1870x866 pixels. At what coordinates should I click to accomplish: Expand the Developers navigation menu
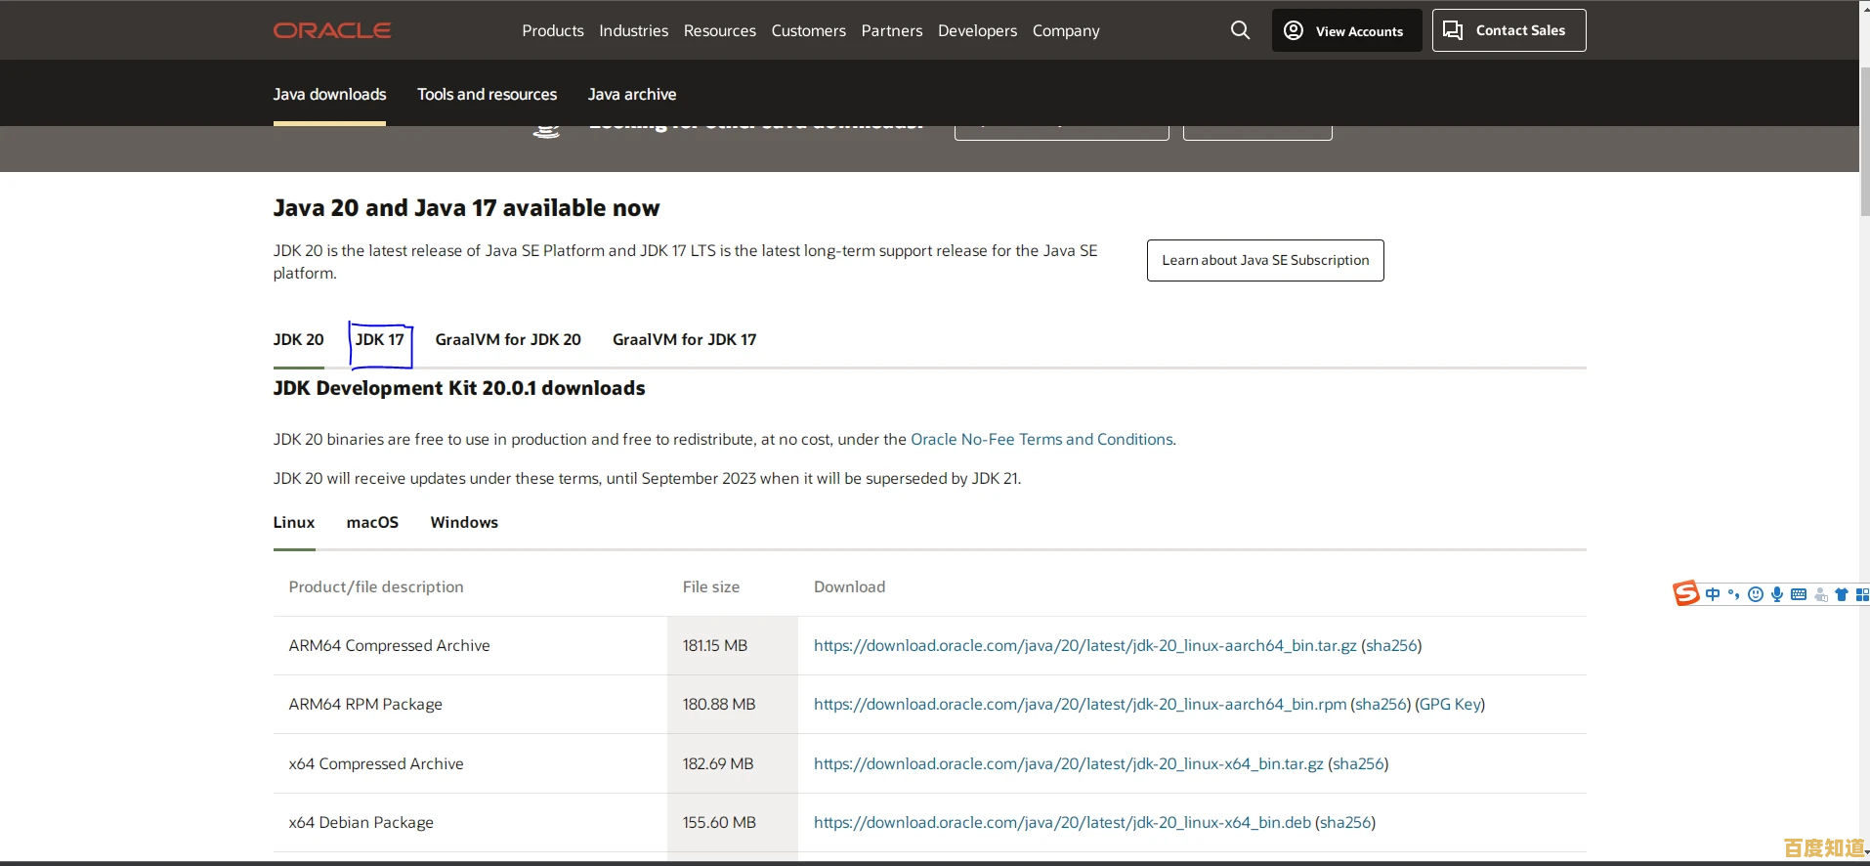coord(977,30)
